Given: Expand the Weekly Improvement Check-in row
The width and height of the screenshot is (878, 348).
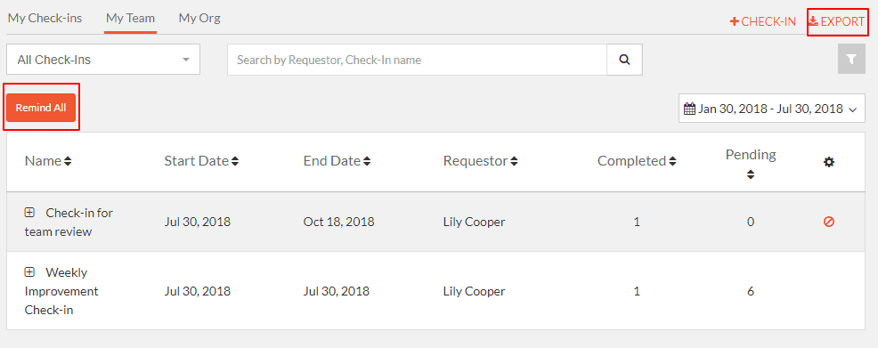Looking at the screenshot, I should click(29, 272).
